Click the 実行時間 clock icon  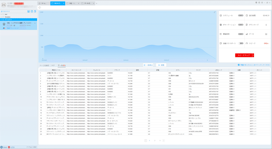pos(247,15)
